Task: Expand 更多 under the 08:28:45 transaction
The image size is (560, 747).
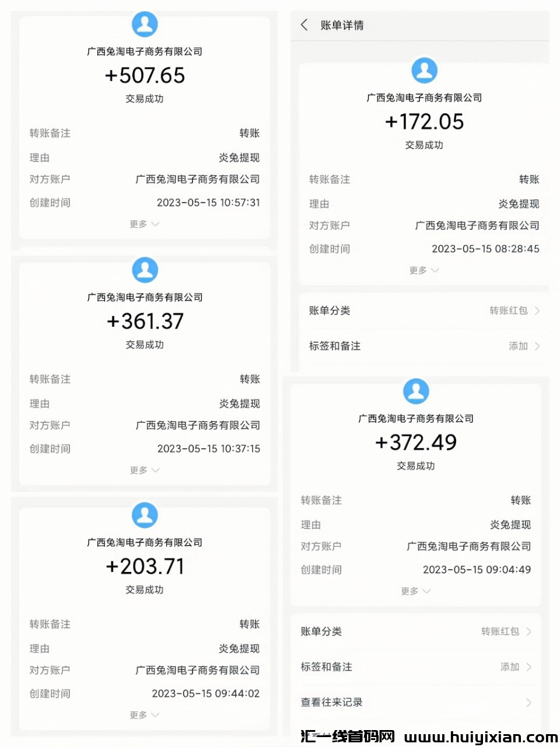Action: click(424, 270)
